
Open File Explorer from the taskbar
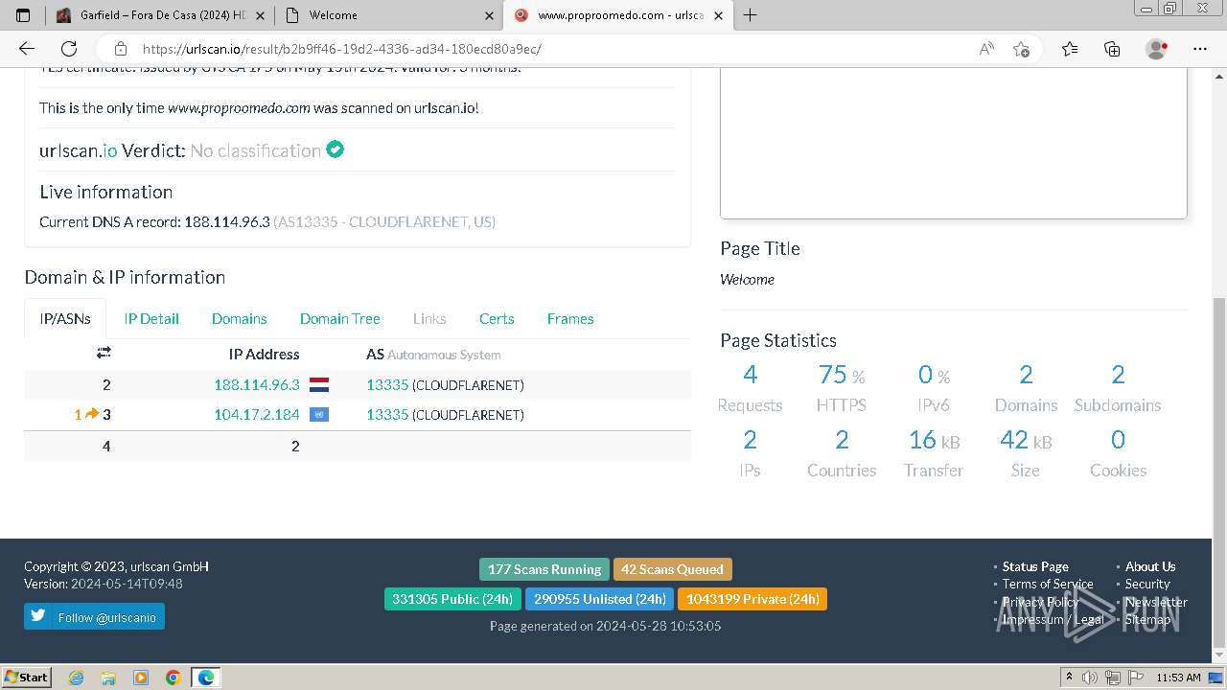tap(108, 678)
